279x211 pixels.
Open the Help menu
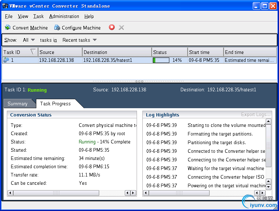[x=89, y=17]
